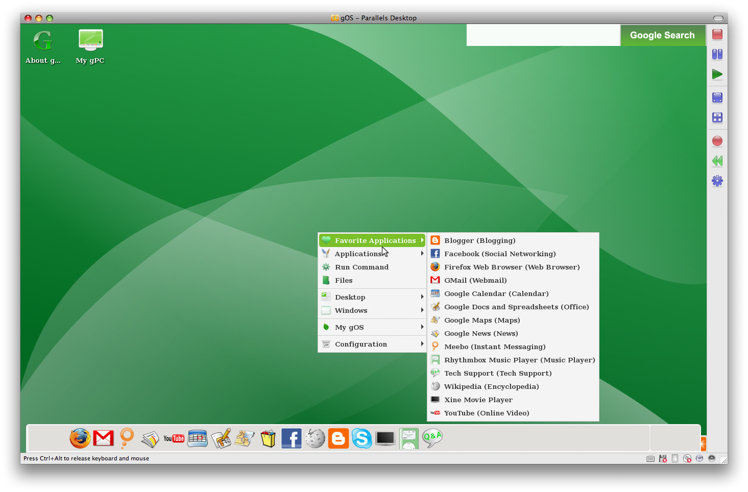This screenshot has height=492, width=748.
Task: Expand the Windows submenu arrow
Action: tap(422, 310)
